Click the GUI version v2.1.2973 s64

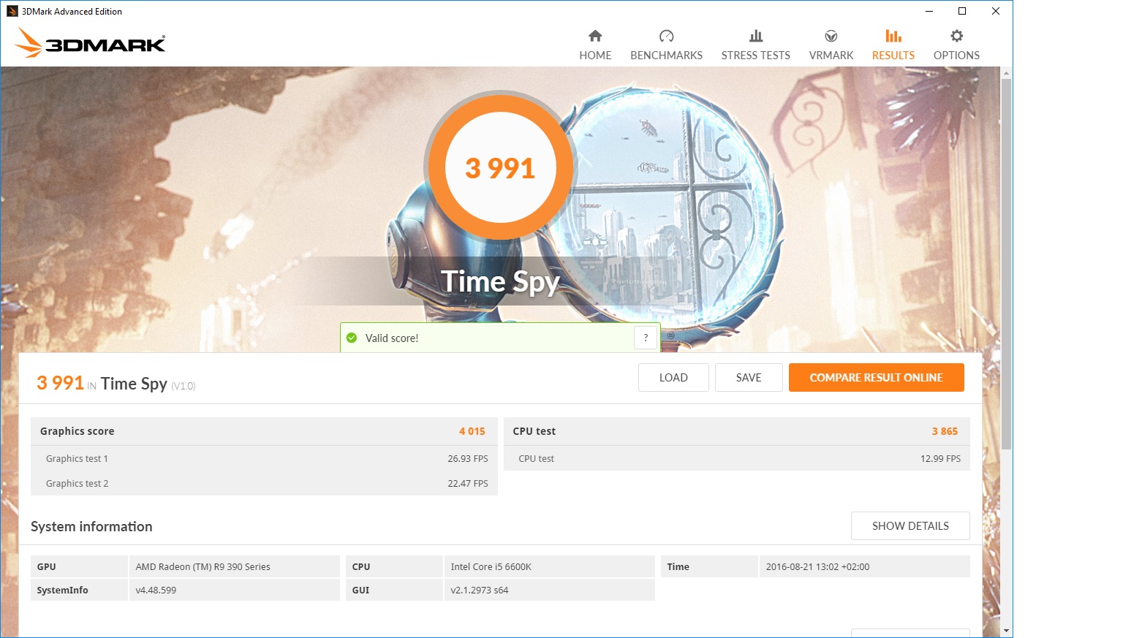(480, 590)
